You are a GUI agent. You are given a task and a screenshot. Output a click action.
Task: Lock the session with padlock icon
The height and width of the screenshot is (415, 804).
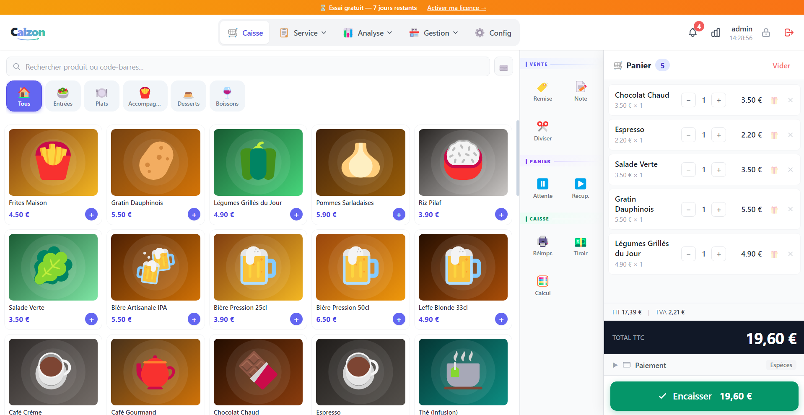tap(766, 33)
